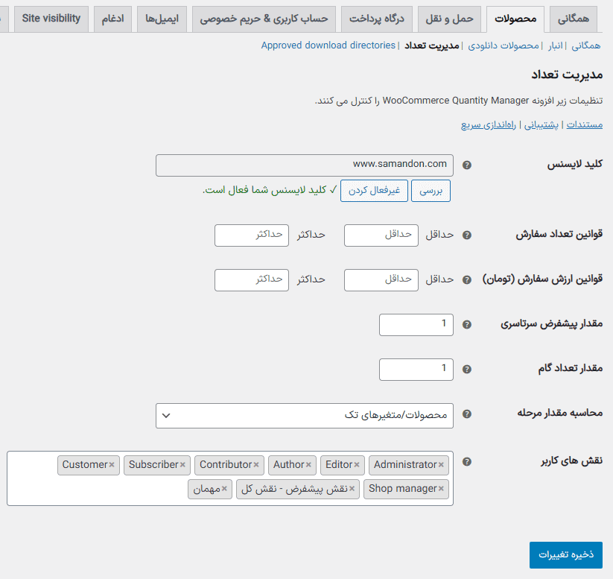Screen dimensions: 613x579
Task: Open Approved download directories link
Action: tap(328, 45)
